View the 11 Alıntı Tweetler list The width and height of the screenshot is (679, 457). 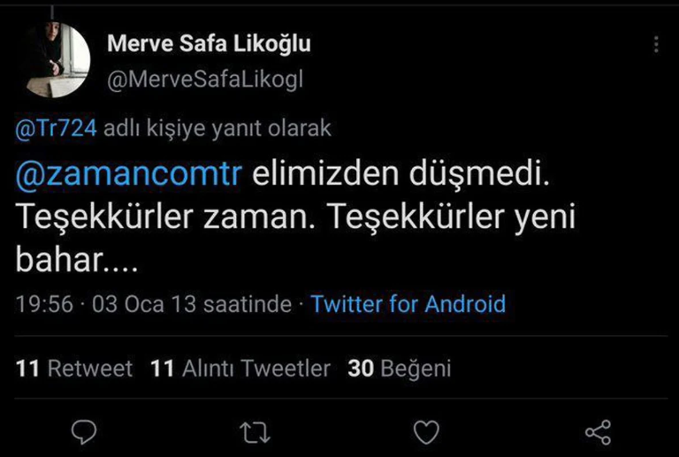(x=240, y=369)
